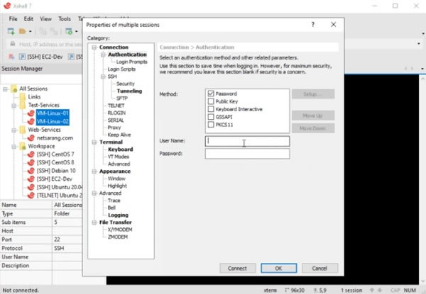This screenshot has height=294, width=426.
Task: Enable the Public Key method checkbox
Action: [211, 101]
